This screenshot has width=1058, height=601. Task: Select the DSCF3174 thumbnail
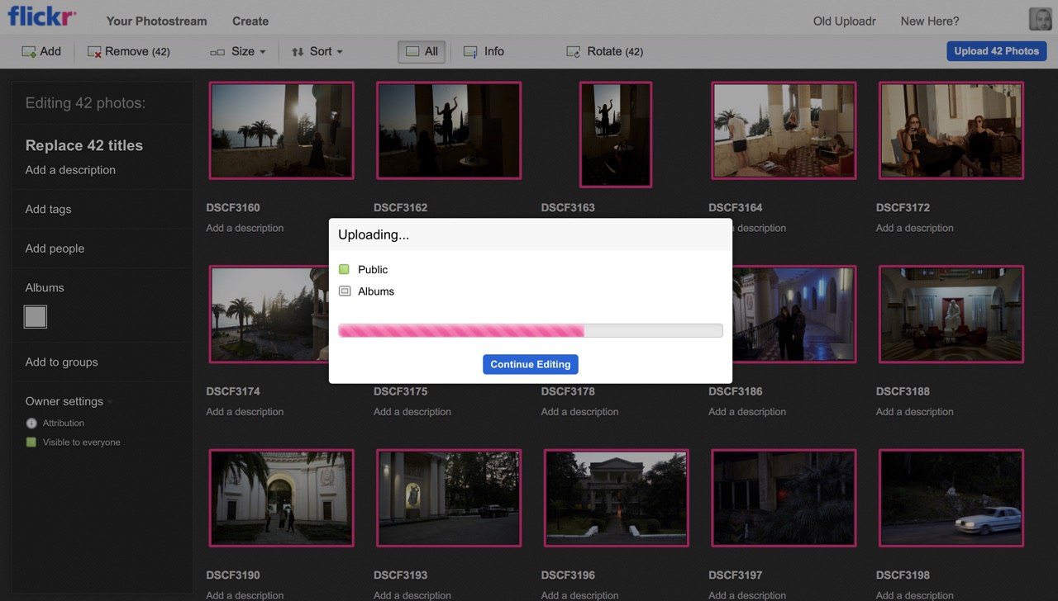(269, 315)
